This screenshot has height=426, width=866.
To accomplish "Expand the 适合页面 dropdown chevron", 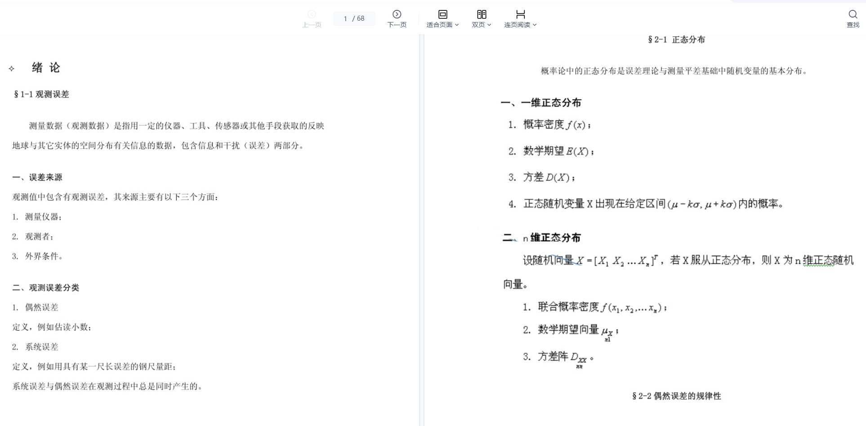I will pos(457,25).
